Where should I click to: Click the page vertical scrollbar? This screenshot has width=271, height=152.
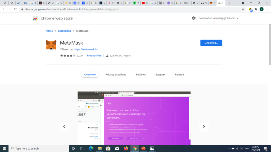(270, 44)
